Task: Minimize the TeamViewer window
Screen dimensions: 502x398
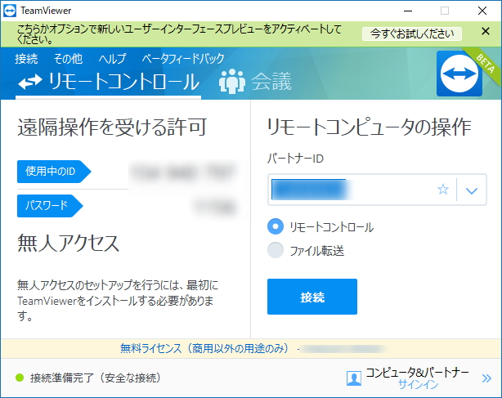Action: coord(408,11)
